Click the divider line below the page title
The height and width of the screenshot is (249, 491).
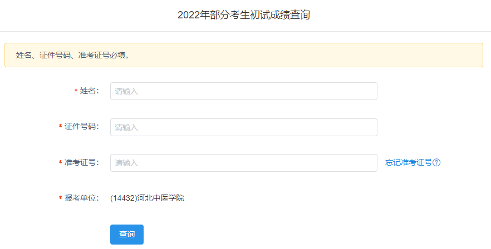click(245, 31)
